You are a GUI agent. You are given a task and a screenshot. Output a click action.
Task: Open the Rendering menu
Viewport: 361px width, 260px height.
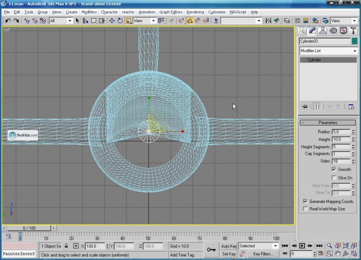coord(195,12)
